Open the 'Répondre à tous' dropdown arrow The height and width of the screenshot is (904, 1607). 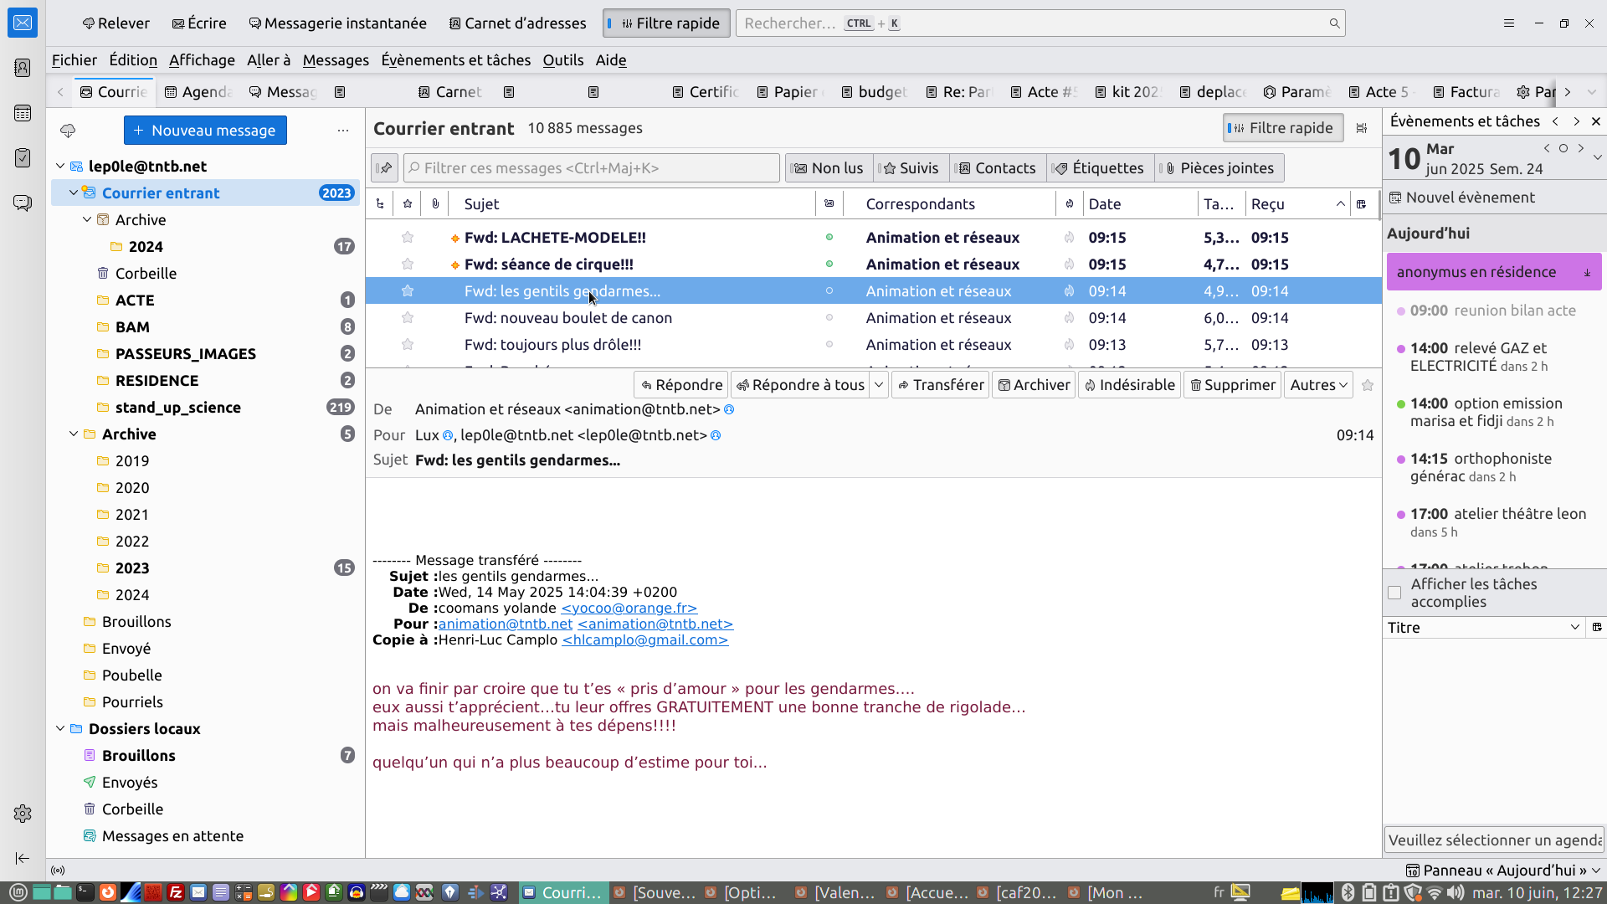[879, 385]
